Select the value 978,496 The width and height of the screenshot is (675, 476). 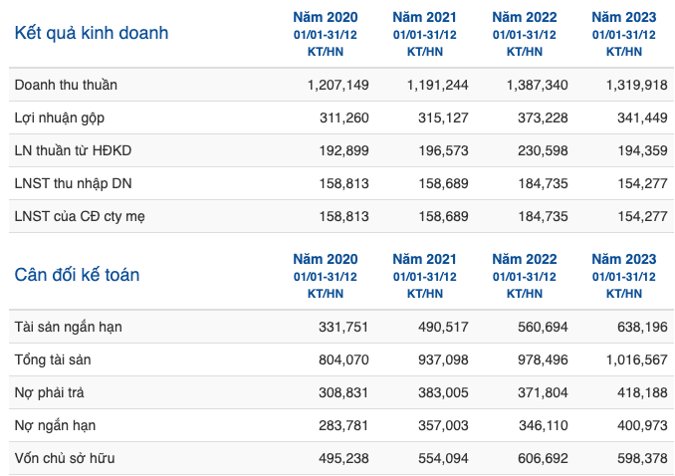pyautogui.click(x=543, y=359)
